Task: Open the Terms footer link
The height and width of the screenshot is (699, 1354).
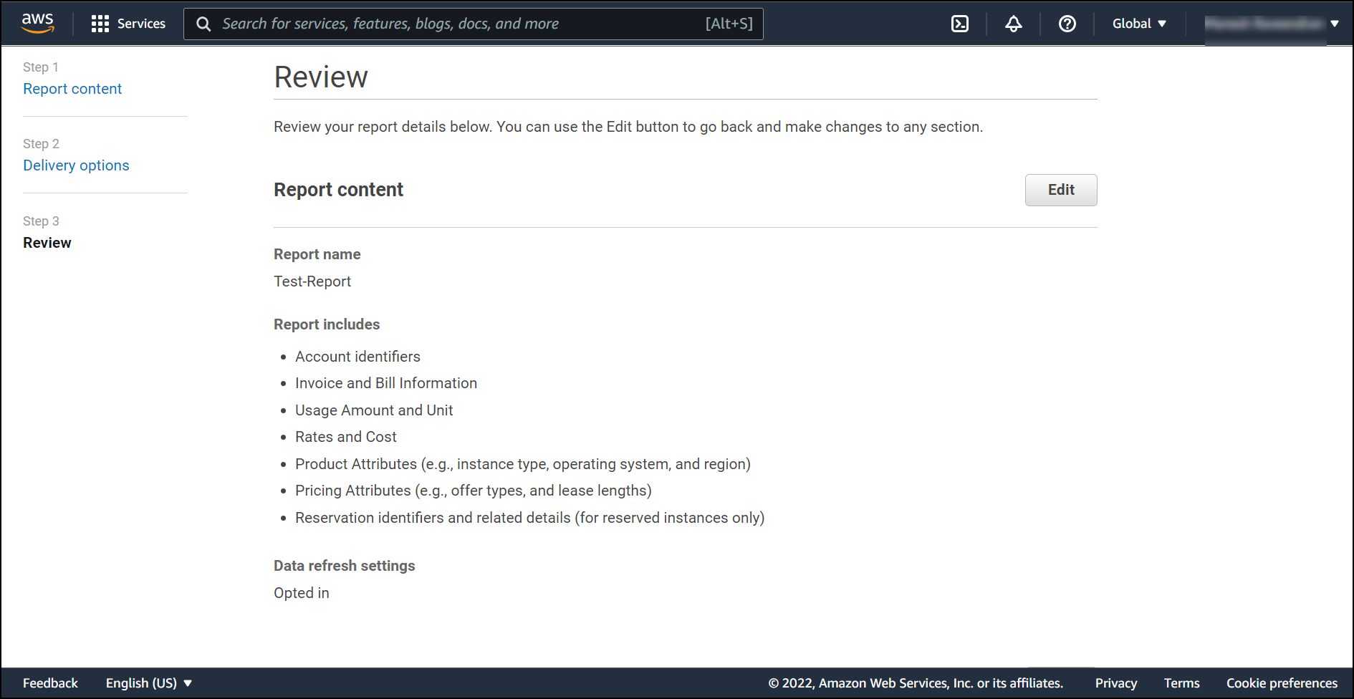Action: click(1182, 683)
